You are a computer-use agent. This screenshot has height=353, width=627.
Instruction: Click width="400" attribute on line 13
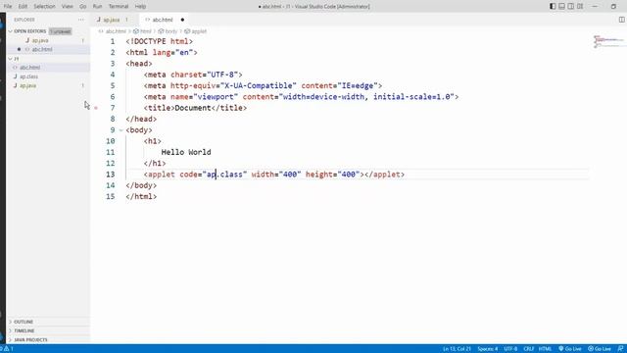[x=276, y=175]
